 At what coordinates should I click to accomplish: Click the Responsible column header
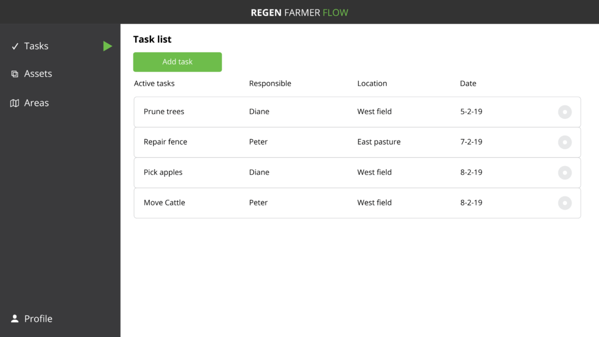(x=270, y=83)
